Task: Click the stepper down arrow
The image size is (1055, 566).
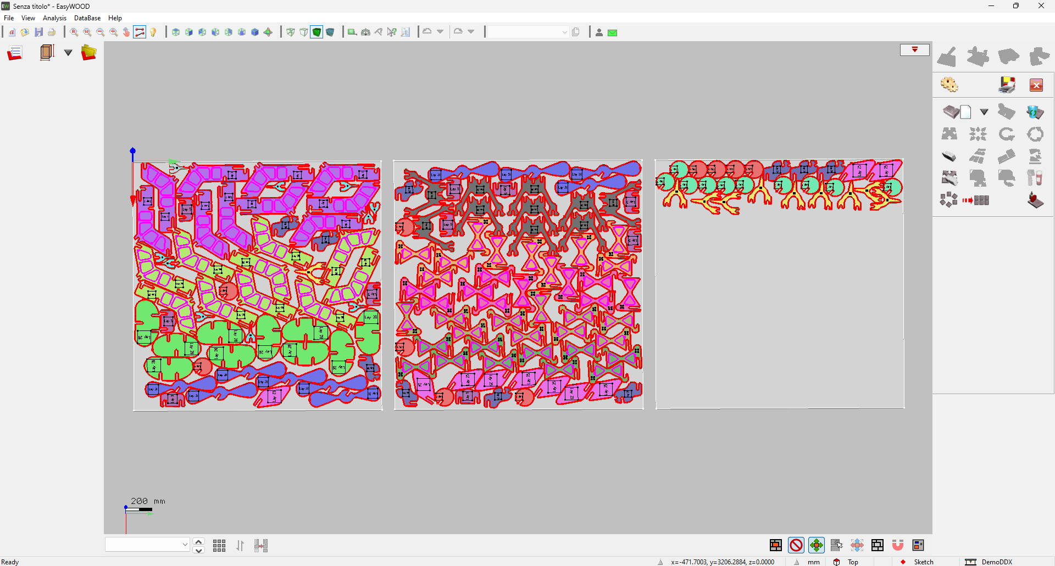Action: pos(199,550)
